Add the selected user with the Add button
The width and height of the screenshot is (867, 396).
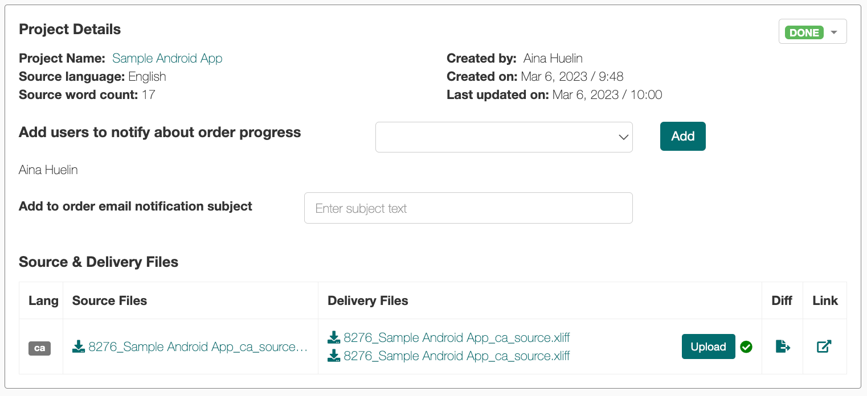(682, 136)
